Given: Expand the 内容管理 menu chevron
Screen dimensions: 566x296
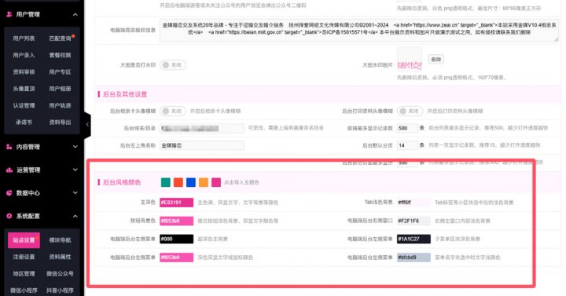Looking at the screenshot, I should tap(75, 147).
